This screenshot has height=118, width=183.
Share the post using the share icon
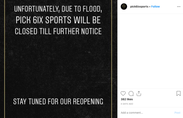point(139,93)
